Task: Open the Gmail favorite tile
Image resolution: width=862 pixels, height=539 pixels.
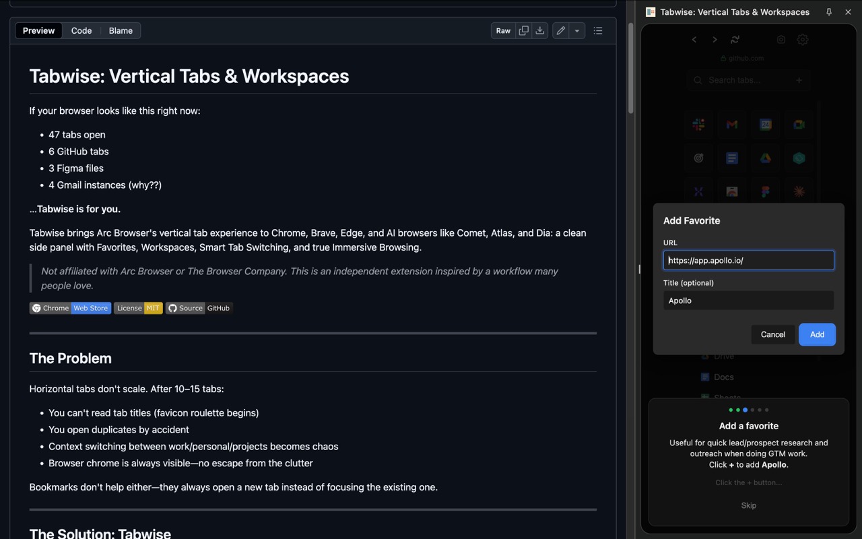Action: [732, 125]
